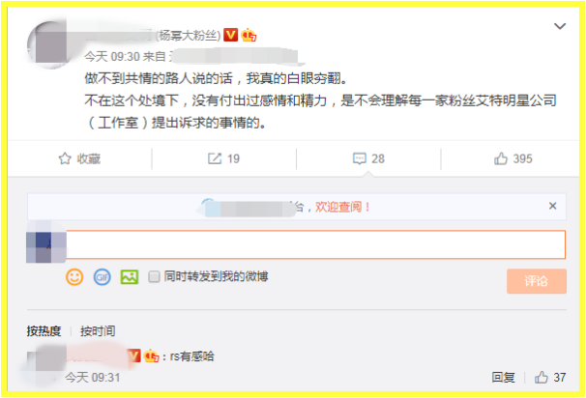586x398 pixels.
Task: Add a GIF to the comment
Action: [103, 277]
